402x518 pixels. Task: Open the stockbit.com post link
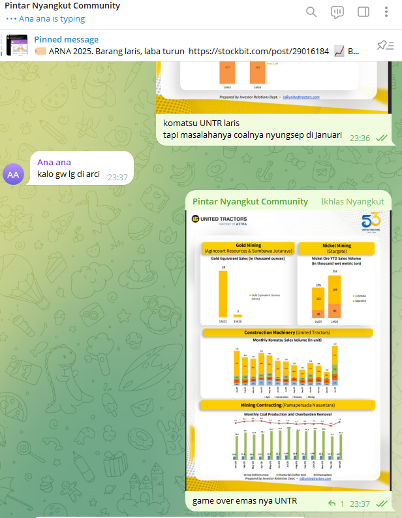coord(259,51)
